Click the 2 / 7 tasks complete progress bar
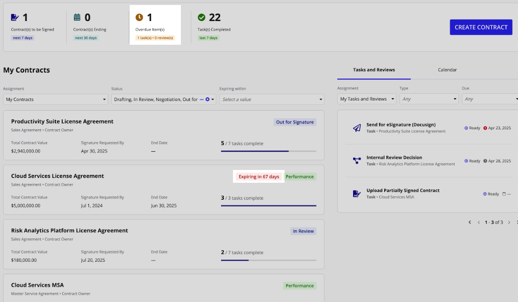Viewport: 518px width, 302px height. 269,260
